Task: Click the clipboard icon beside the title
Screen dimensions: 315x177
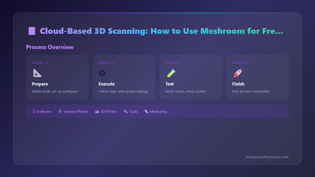Action: [32, 31]
